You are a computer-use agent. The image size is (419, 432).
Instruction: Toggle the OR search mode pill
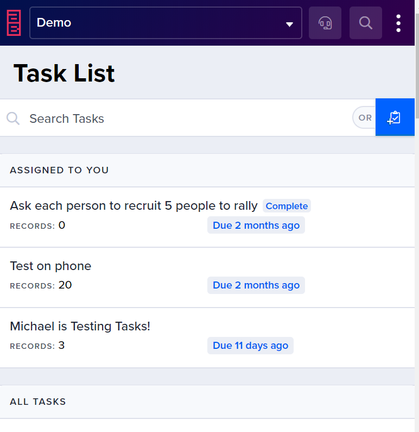[365, 117]
